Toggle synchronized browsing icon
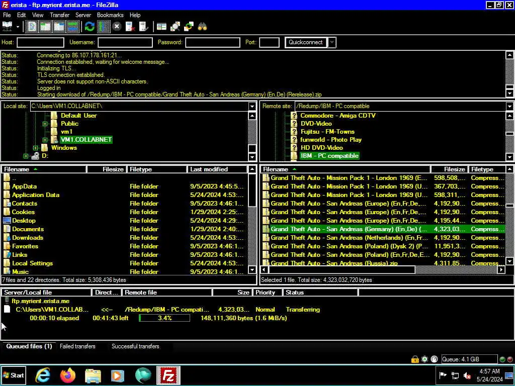This screenshot has width=515, height=386. click(189, 27)
